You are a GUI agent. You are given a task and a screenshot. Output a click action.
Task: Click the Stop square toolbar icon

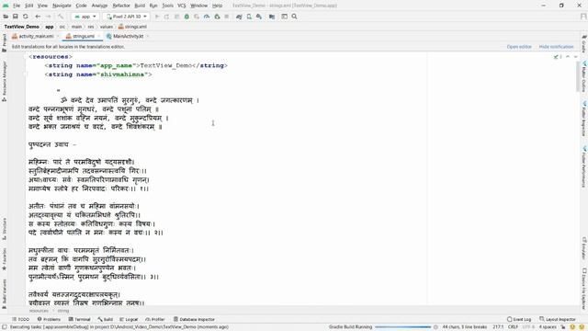click(x=227, y=17)
